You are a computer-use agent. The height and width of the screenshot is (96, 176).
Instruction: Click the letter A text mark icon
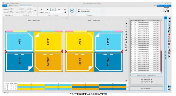(169, 28)
